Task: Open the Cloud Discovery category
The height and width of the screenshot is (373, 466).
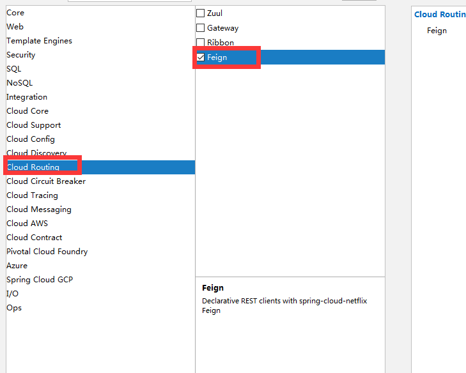Action: point(36,153)
